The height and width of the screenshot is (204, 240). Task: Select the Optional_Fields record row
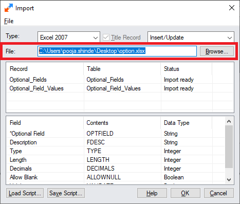tap(120, 80)
